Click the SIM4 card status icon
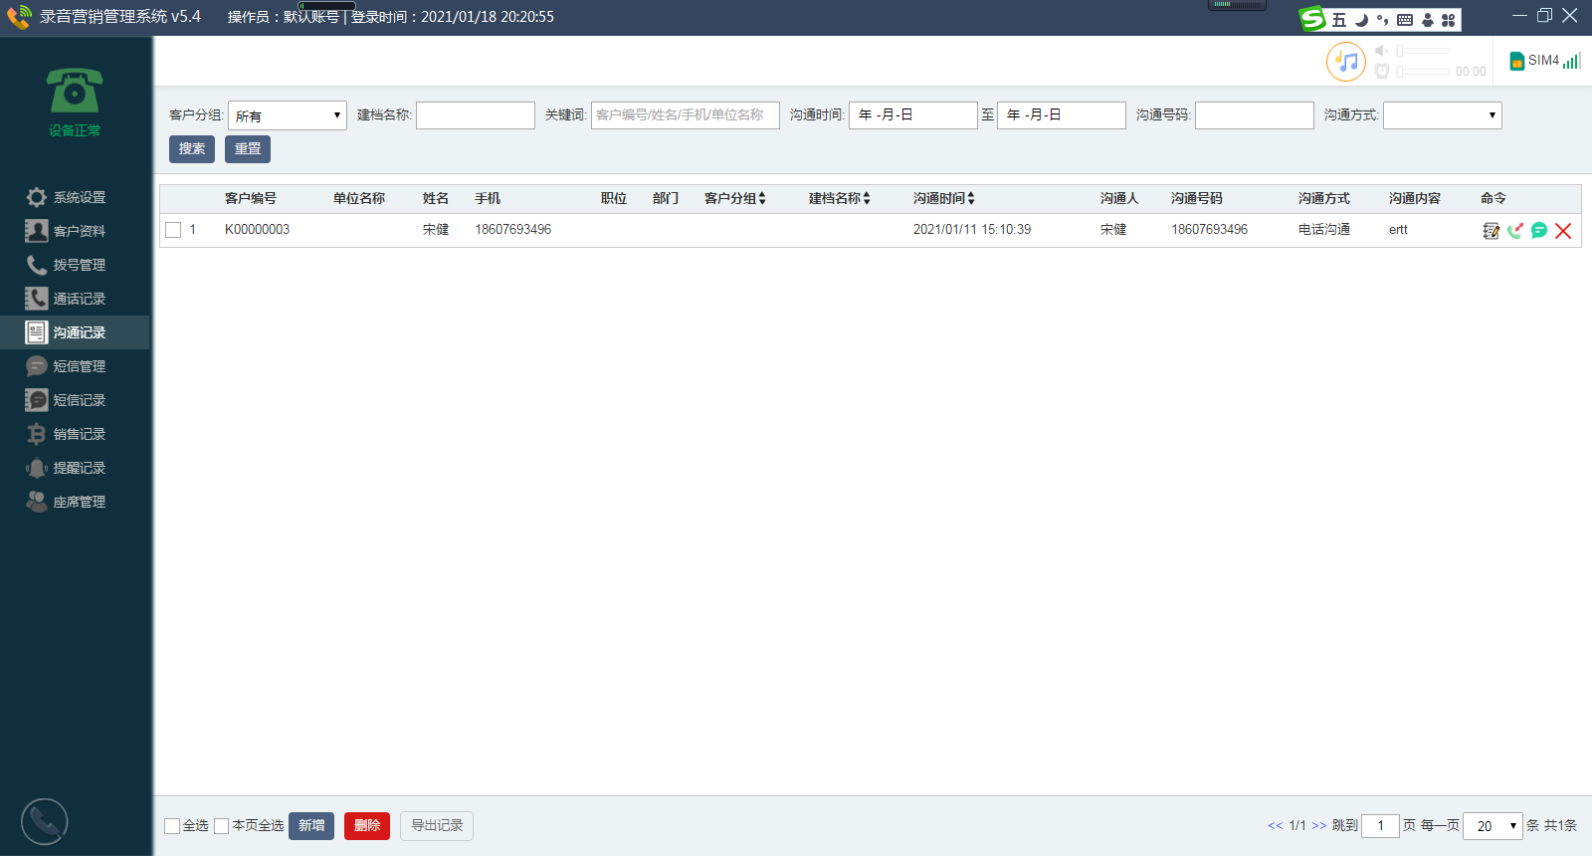This screenshot has width=1592, height=856. pos(1517,62)
